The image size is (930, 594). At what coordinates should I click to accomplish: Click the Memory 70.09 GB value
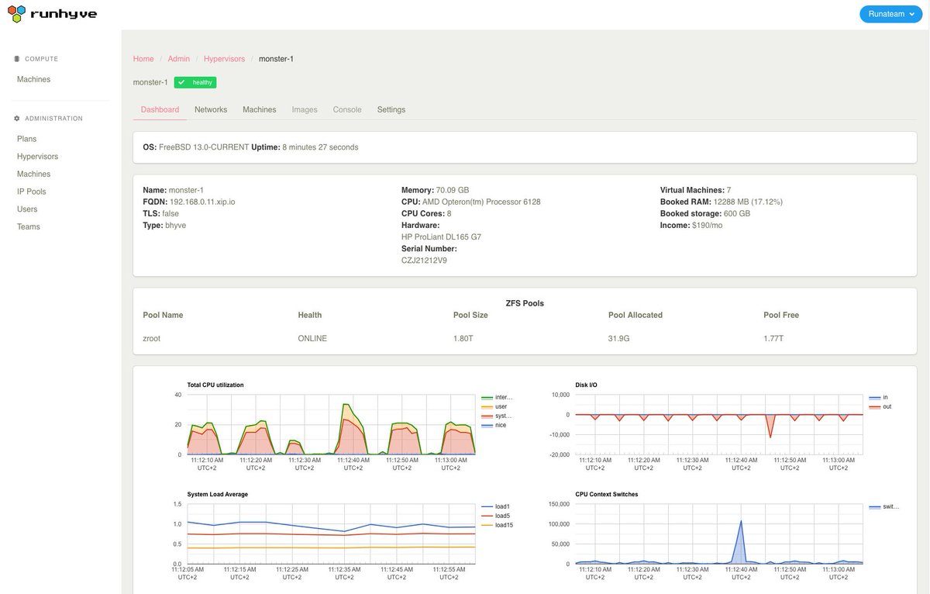pos(453,190)
